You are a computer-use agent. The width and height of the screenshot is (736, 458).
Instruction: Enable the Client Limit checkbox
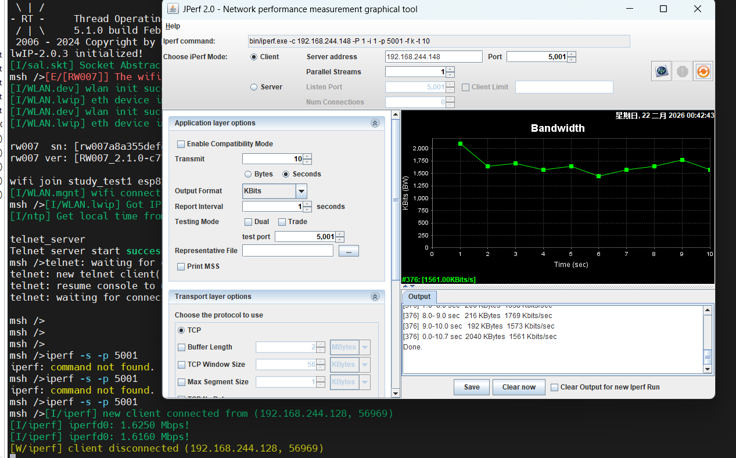pyautogui.click(x=466, y=87)
